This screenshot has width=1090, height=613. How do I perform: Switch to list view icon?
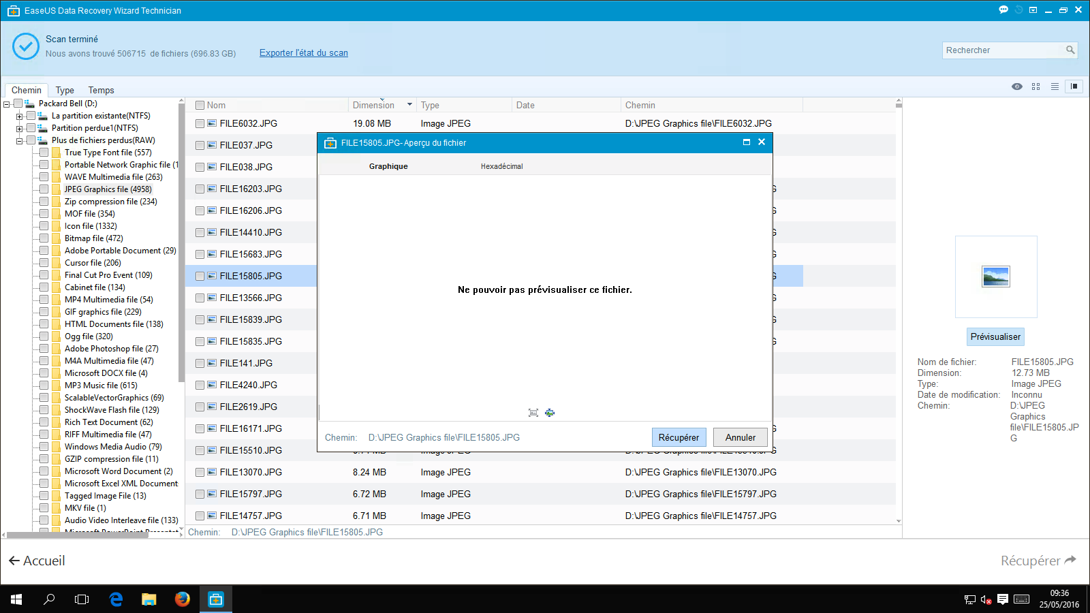[x=1055, y=87]
